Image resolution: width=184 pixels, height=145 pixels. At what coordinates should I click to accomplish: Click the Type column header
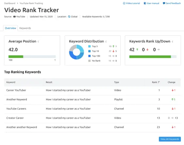tap(117, 82)
